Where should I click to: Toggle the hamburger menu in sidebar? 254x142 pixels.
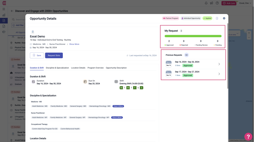tap(4, 9)
